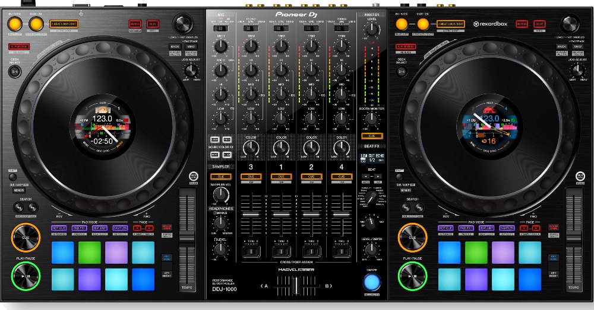Flip channel 4 crossfader assign switch
Screen dimensions: 594x310
click(342, 251)
